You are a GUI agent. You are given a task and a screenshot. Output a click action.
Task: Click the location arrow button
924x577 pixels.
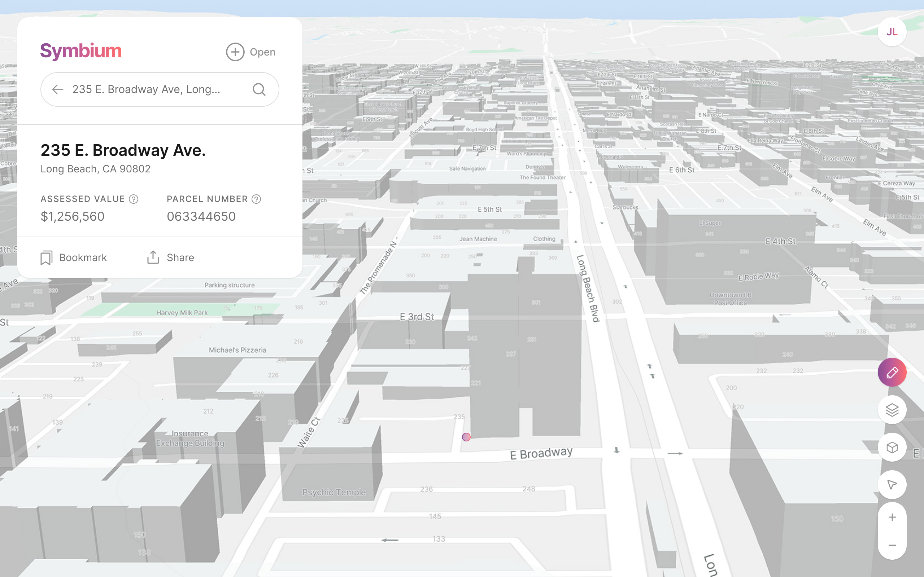click(x=892, y=485)
